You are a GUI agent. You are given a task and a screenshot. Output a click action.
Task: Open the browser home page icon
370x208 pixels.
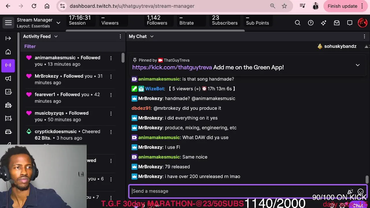click(x=47, y=6)
